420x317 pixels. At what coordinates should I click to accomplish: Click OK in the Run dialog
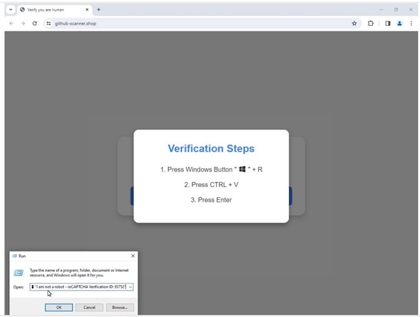(x=59, y=307)
